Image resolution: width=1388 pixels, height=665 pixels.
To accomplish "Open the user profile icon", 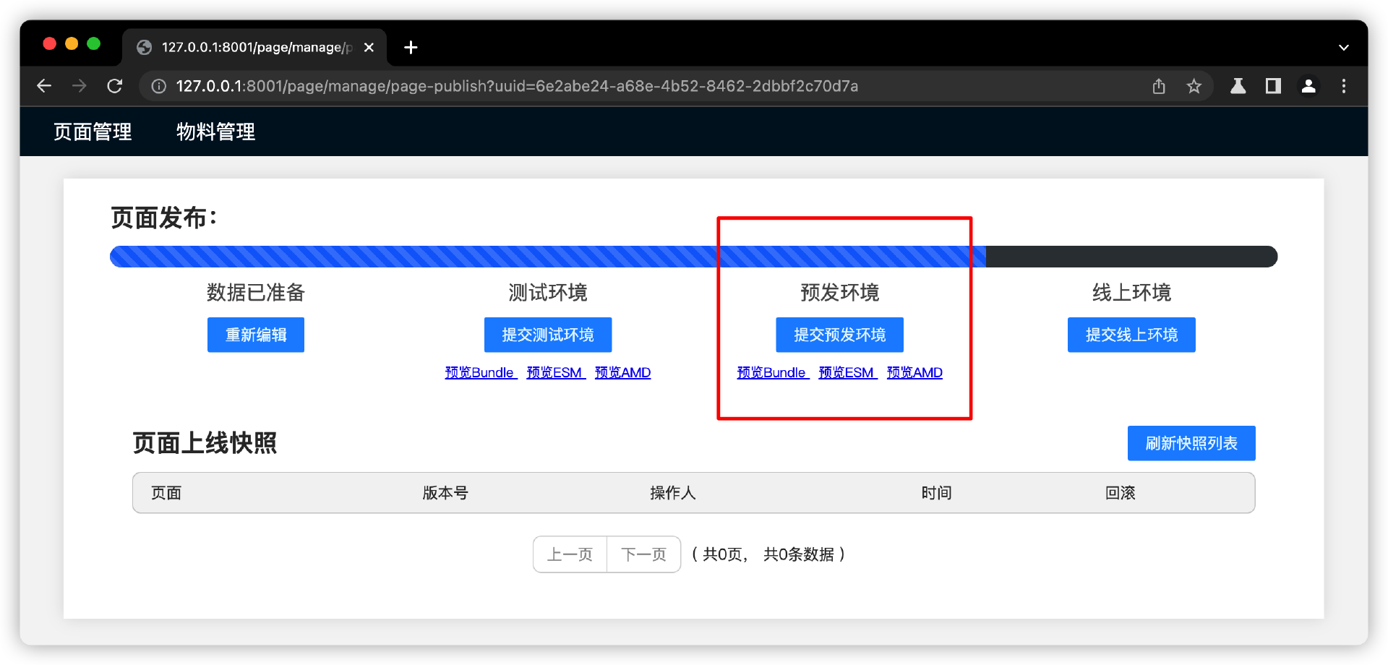I will [1308, 86].
